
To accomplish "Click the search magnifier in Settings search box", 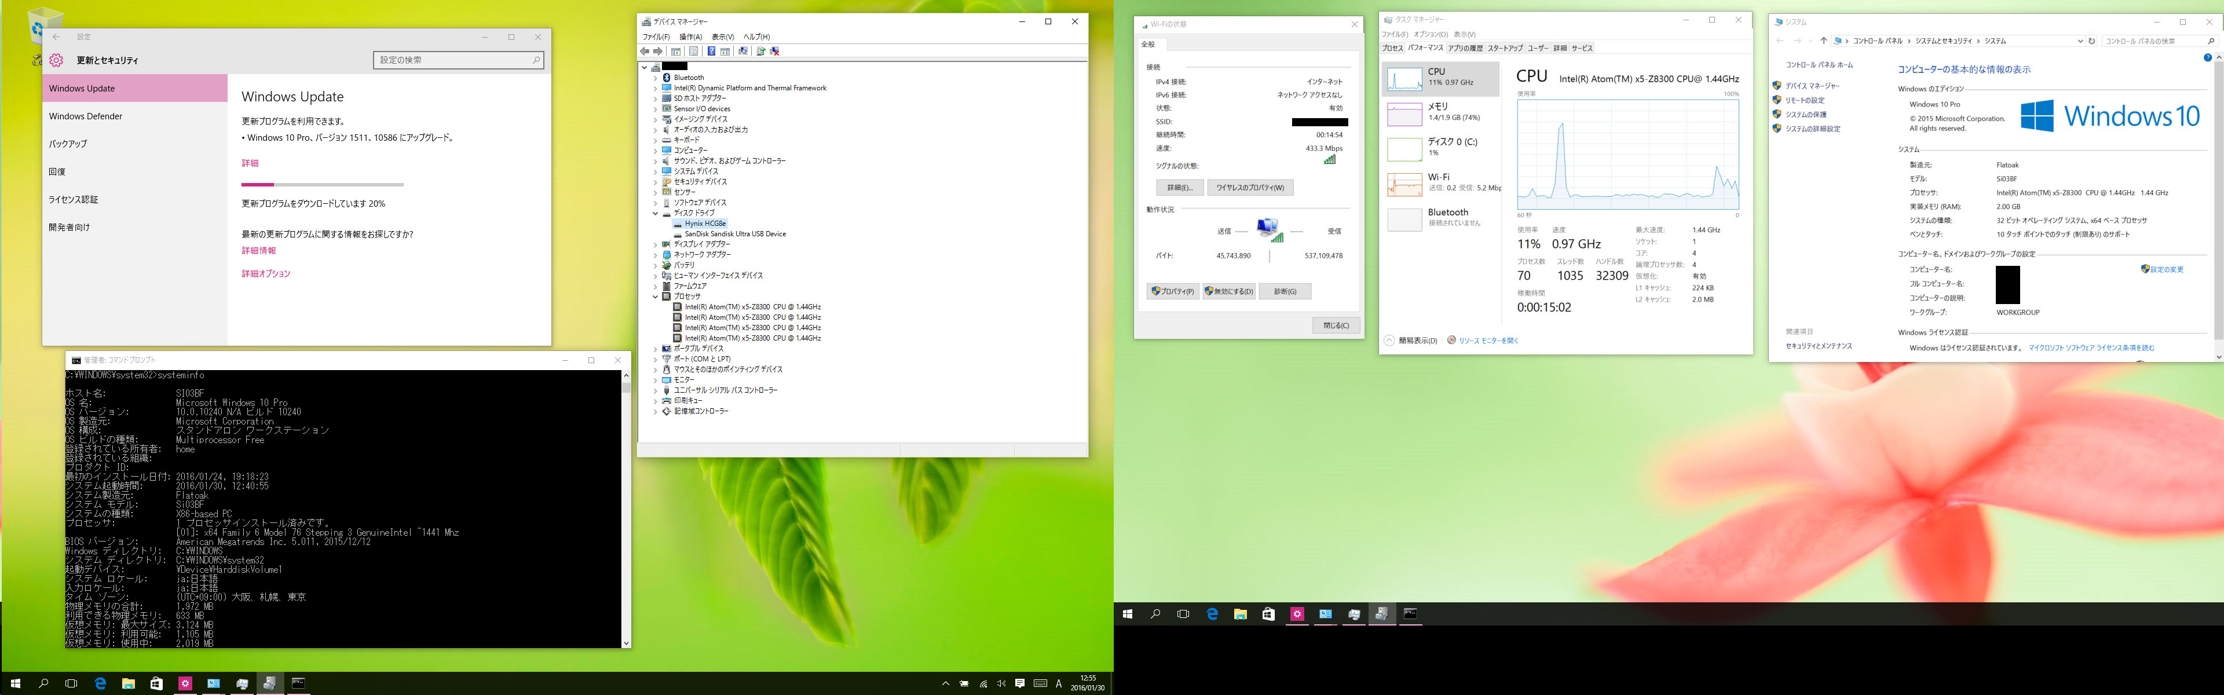I will [535, 60].
